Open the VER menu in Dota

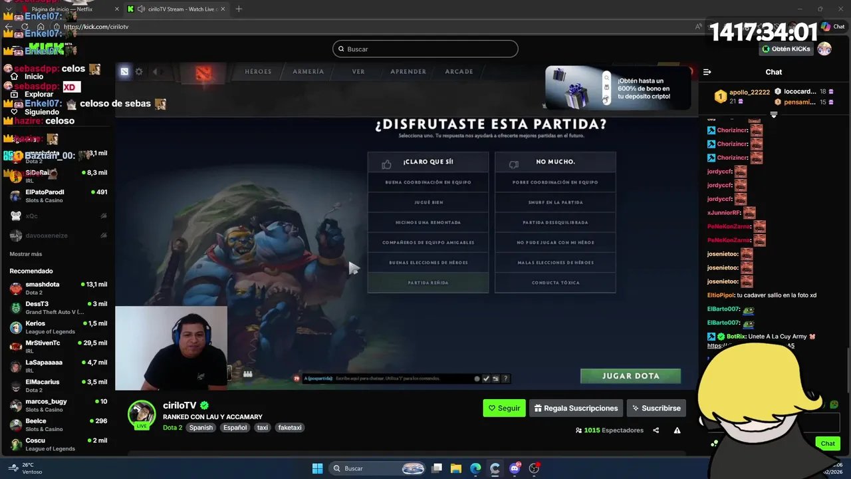[358, 72]
